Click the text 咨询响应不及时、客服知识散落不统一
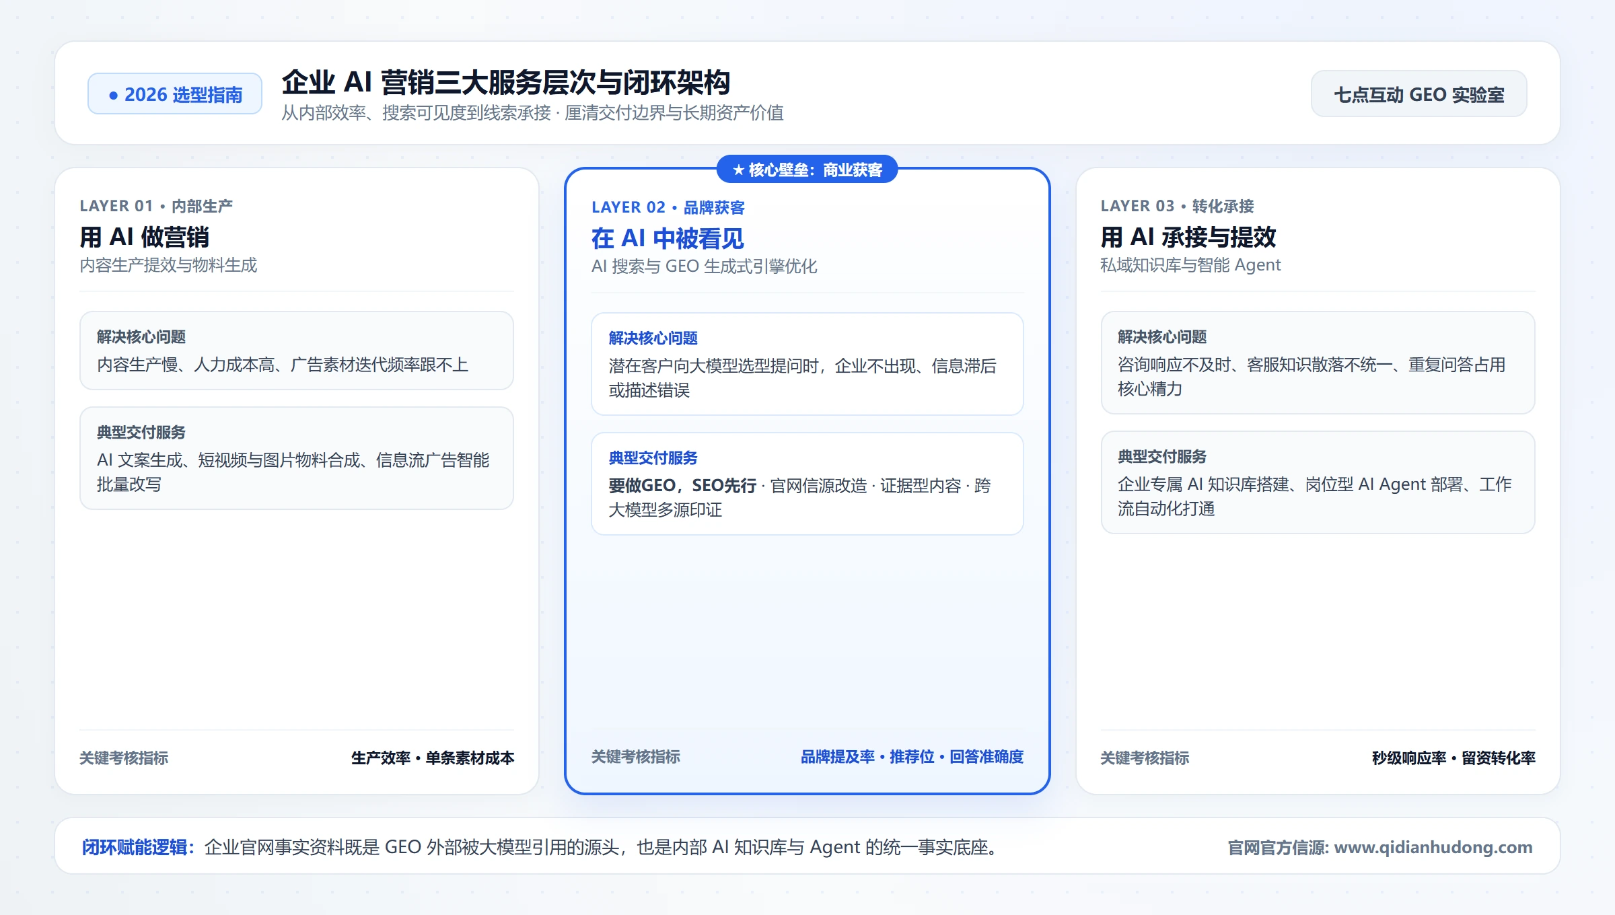1615x915 pixels. [1256, 365]
